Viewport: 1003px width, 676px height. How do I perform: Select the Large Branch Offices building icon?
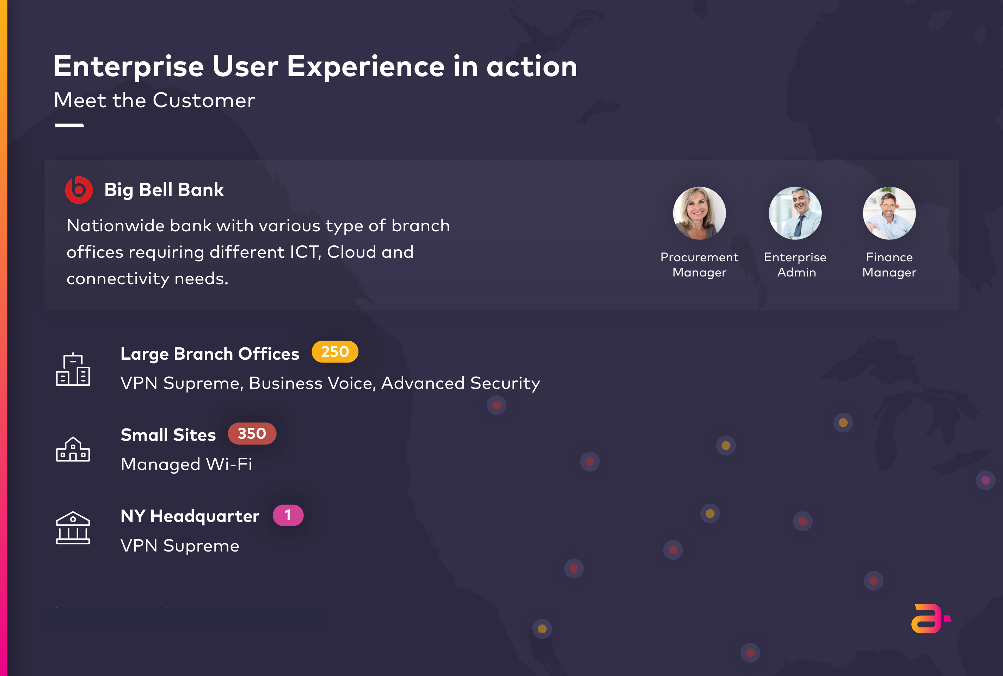pyautogui.click(x=73, y=370)
